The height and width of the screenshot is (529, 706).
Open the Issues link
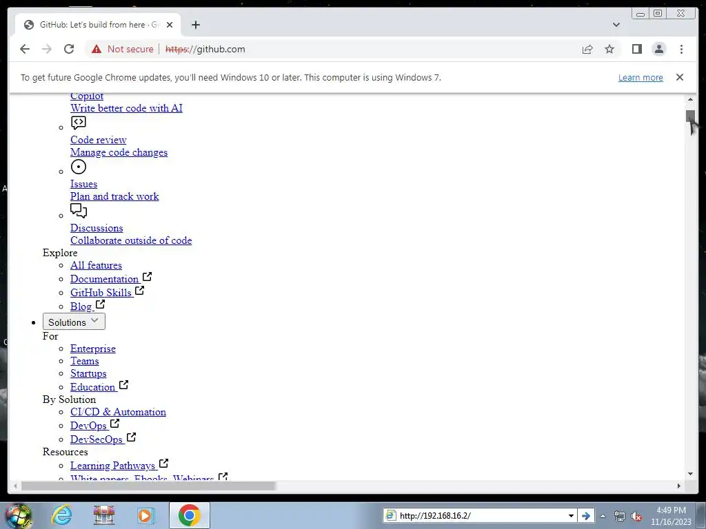[x=83, y=184]
